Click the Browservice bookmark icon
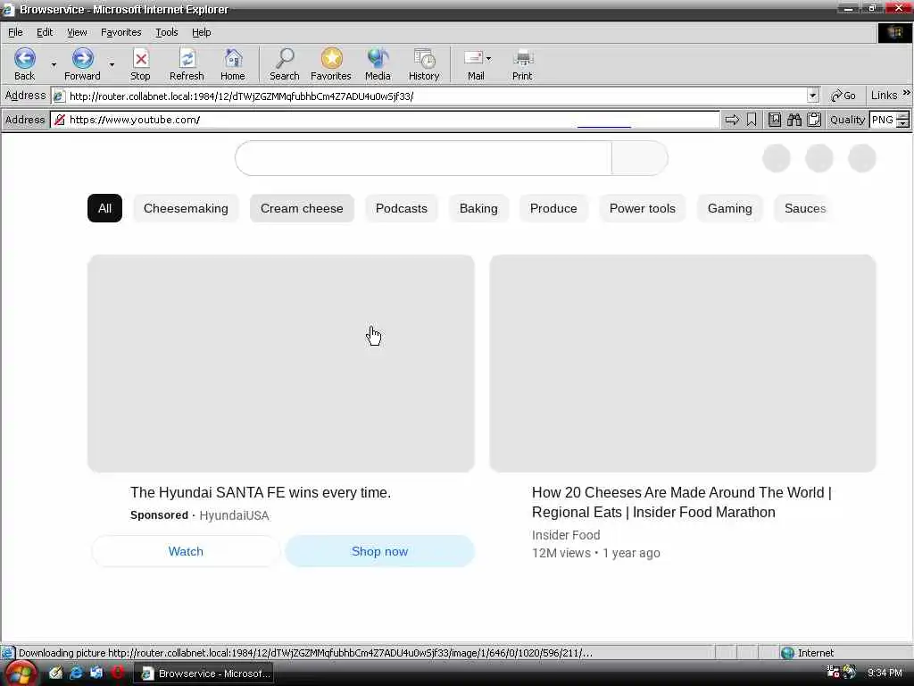Viewport: 914px width, 686px height. 752,120
